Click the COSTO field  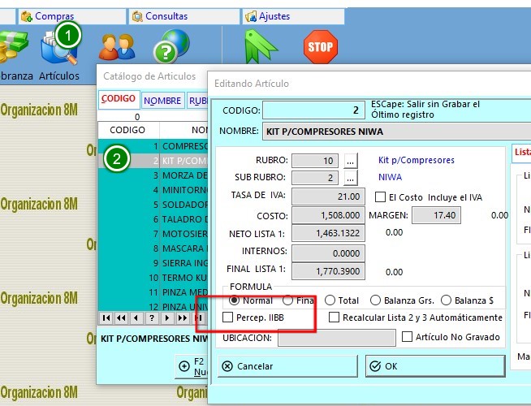328,215
